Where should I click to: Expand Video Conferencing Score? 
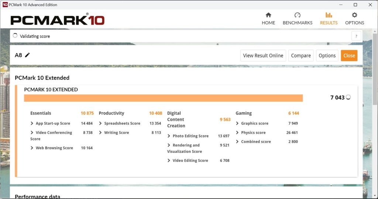(x=32, y=133)
